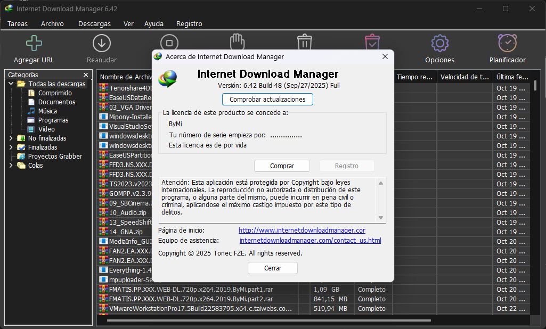The image size is (546, 329).
Task: Open the Tareas menu
Action: click(18, 23)
